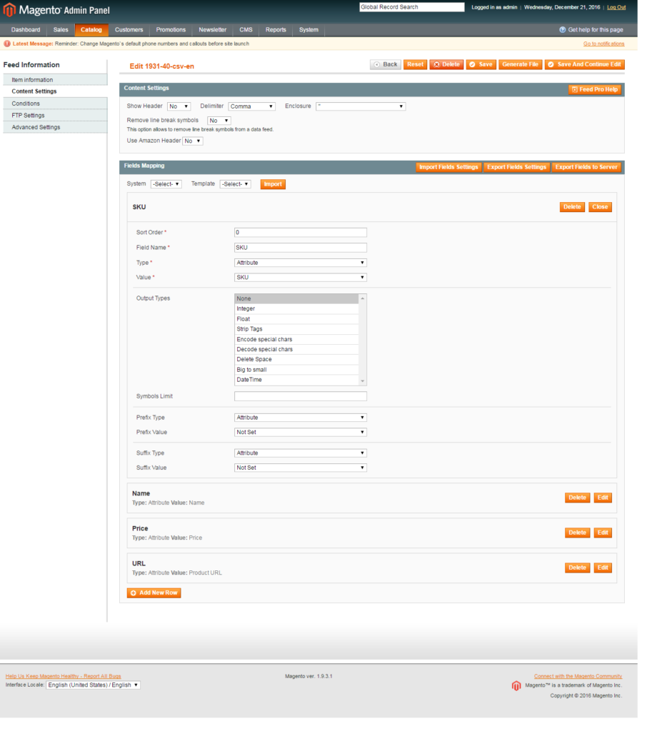Image resolution: width=647 pixels, height=731 pixels.
Task: Click the orange Import button
Action: pyautogui.click(x=273, y=185)
